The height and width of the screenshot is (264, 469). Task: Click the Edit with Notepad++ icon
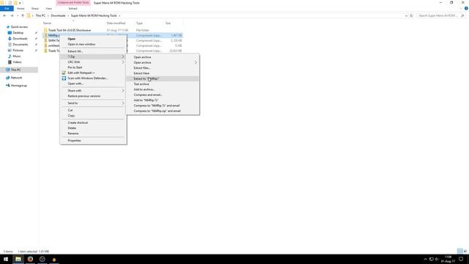(64, 73)
